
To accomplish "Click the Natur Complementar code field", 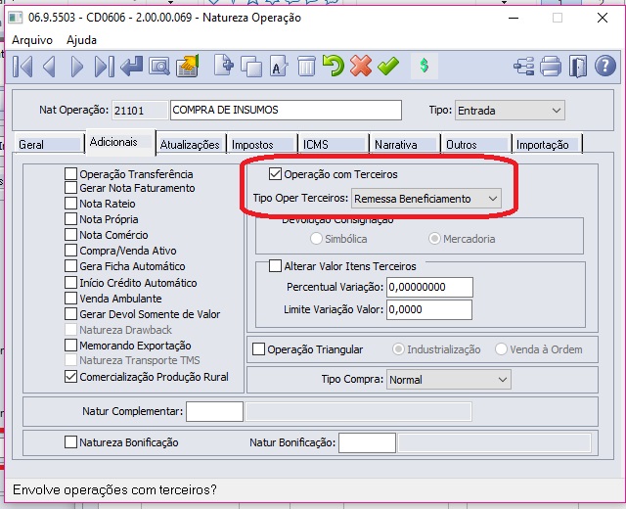I will (x=214, y=411).
